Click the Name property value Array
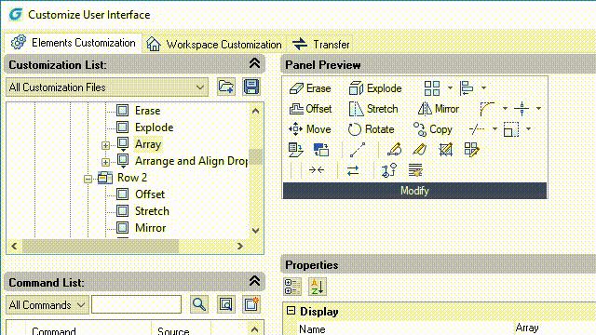This screenshot has width=596, height=335. point(527,328)
